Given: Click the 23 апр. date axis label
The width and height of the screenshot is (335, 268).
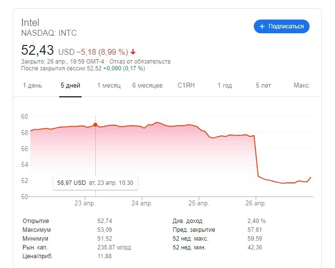Looking at the screenshot, I should click(85, 202).
